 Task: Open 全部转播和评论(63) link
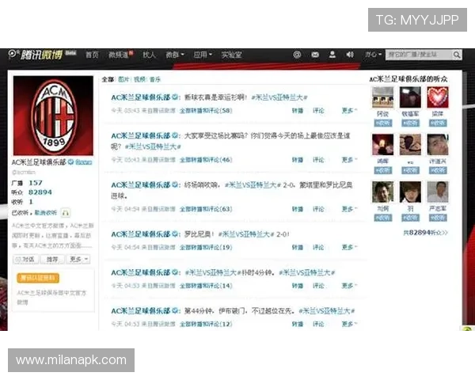(x=206, y=209)
